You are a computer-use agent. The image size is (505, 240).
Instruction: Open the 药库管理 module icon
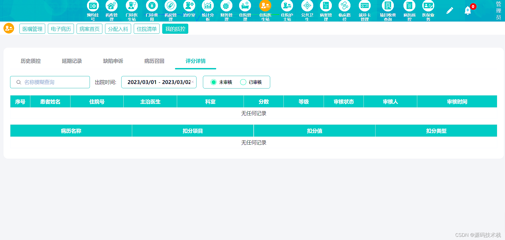(x=111, y=6)
